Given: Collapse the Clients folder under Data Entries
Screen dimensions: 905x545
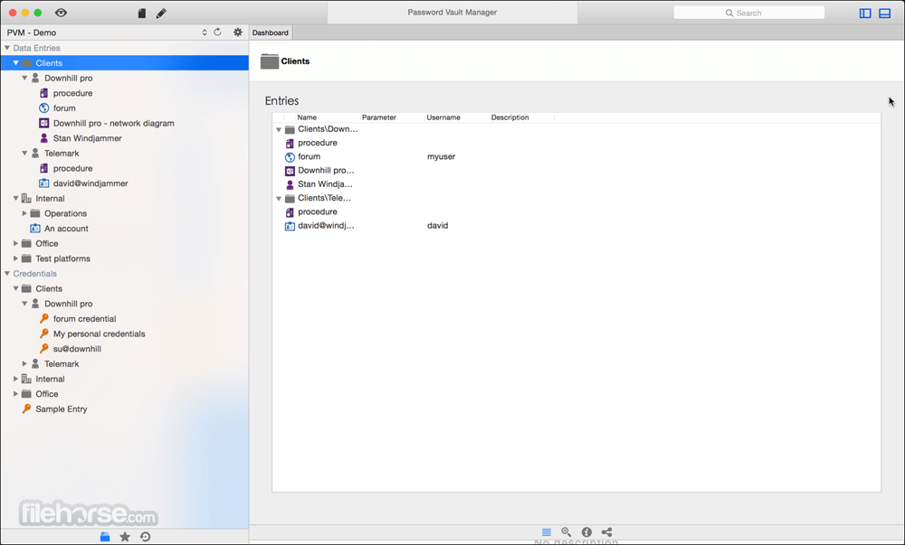Looking at the screenshot, I should (x=15, y=62).
